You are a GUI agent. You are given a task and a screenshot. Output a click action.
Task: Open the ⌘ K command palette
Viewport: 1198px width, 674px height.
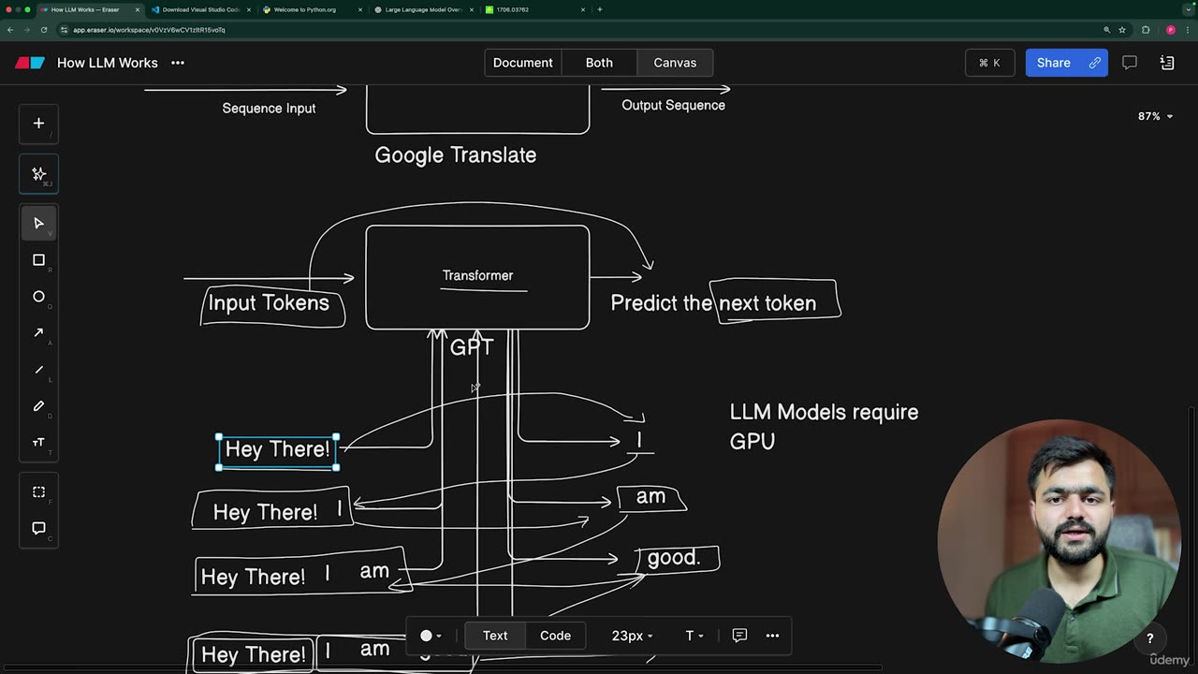point(989,63)
